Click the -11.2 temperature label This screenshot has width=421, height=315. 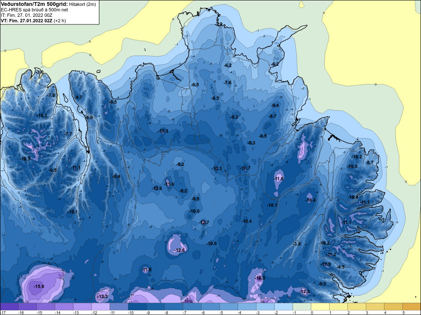click(331, 254)
